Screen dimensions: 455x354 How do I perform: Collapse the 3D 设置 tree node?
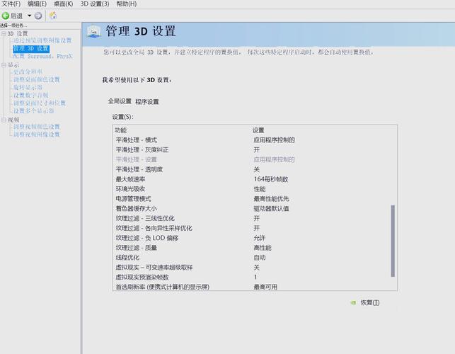click(4, 34)
